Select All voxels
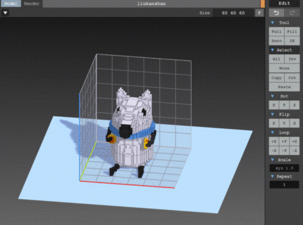This screenshot has width=303, height=225. [276, 59]
